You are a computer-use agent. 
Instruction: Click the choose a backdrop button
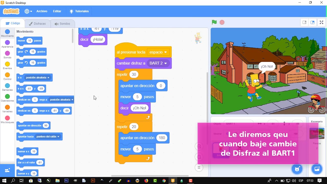click(317, 169)
